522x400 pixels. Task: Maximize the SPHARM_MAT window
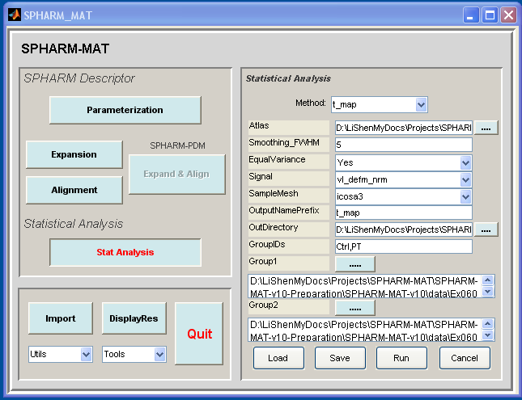point(490,15)
